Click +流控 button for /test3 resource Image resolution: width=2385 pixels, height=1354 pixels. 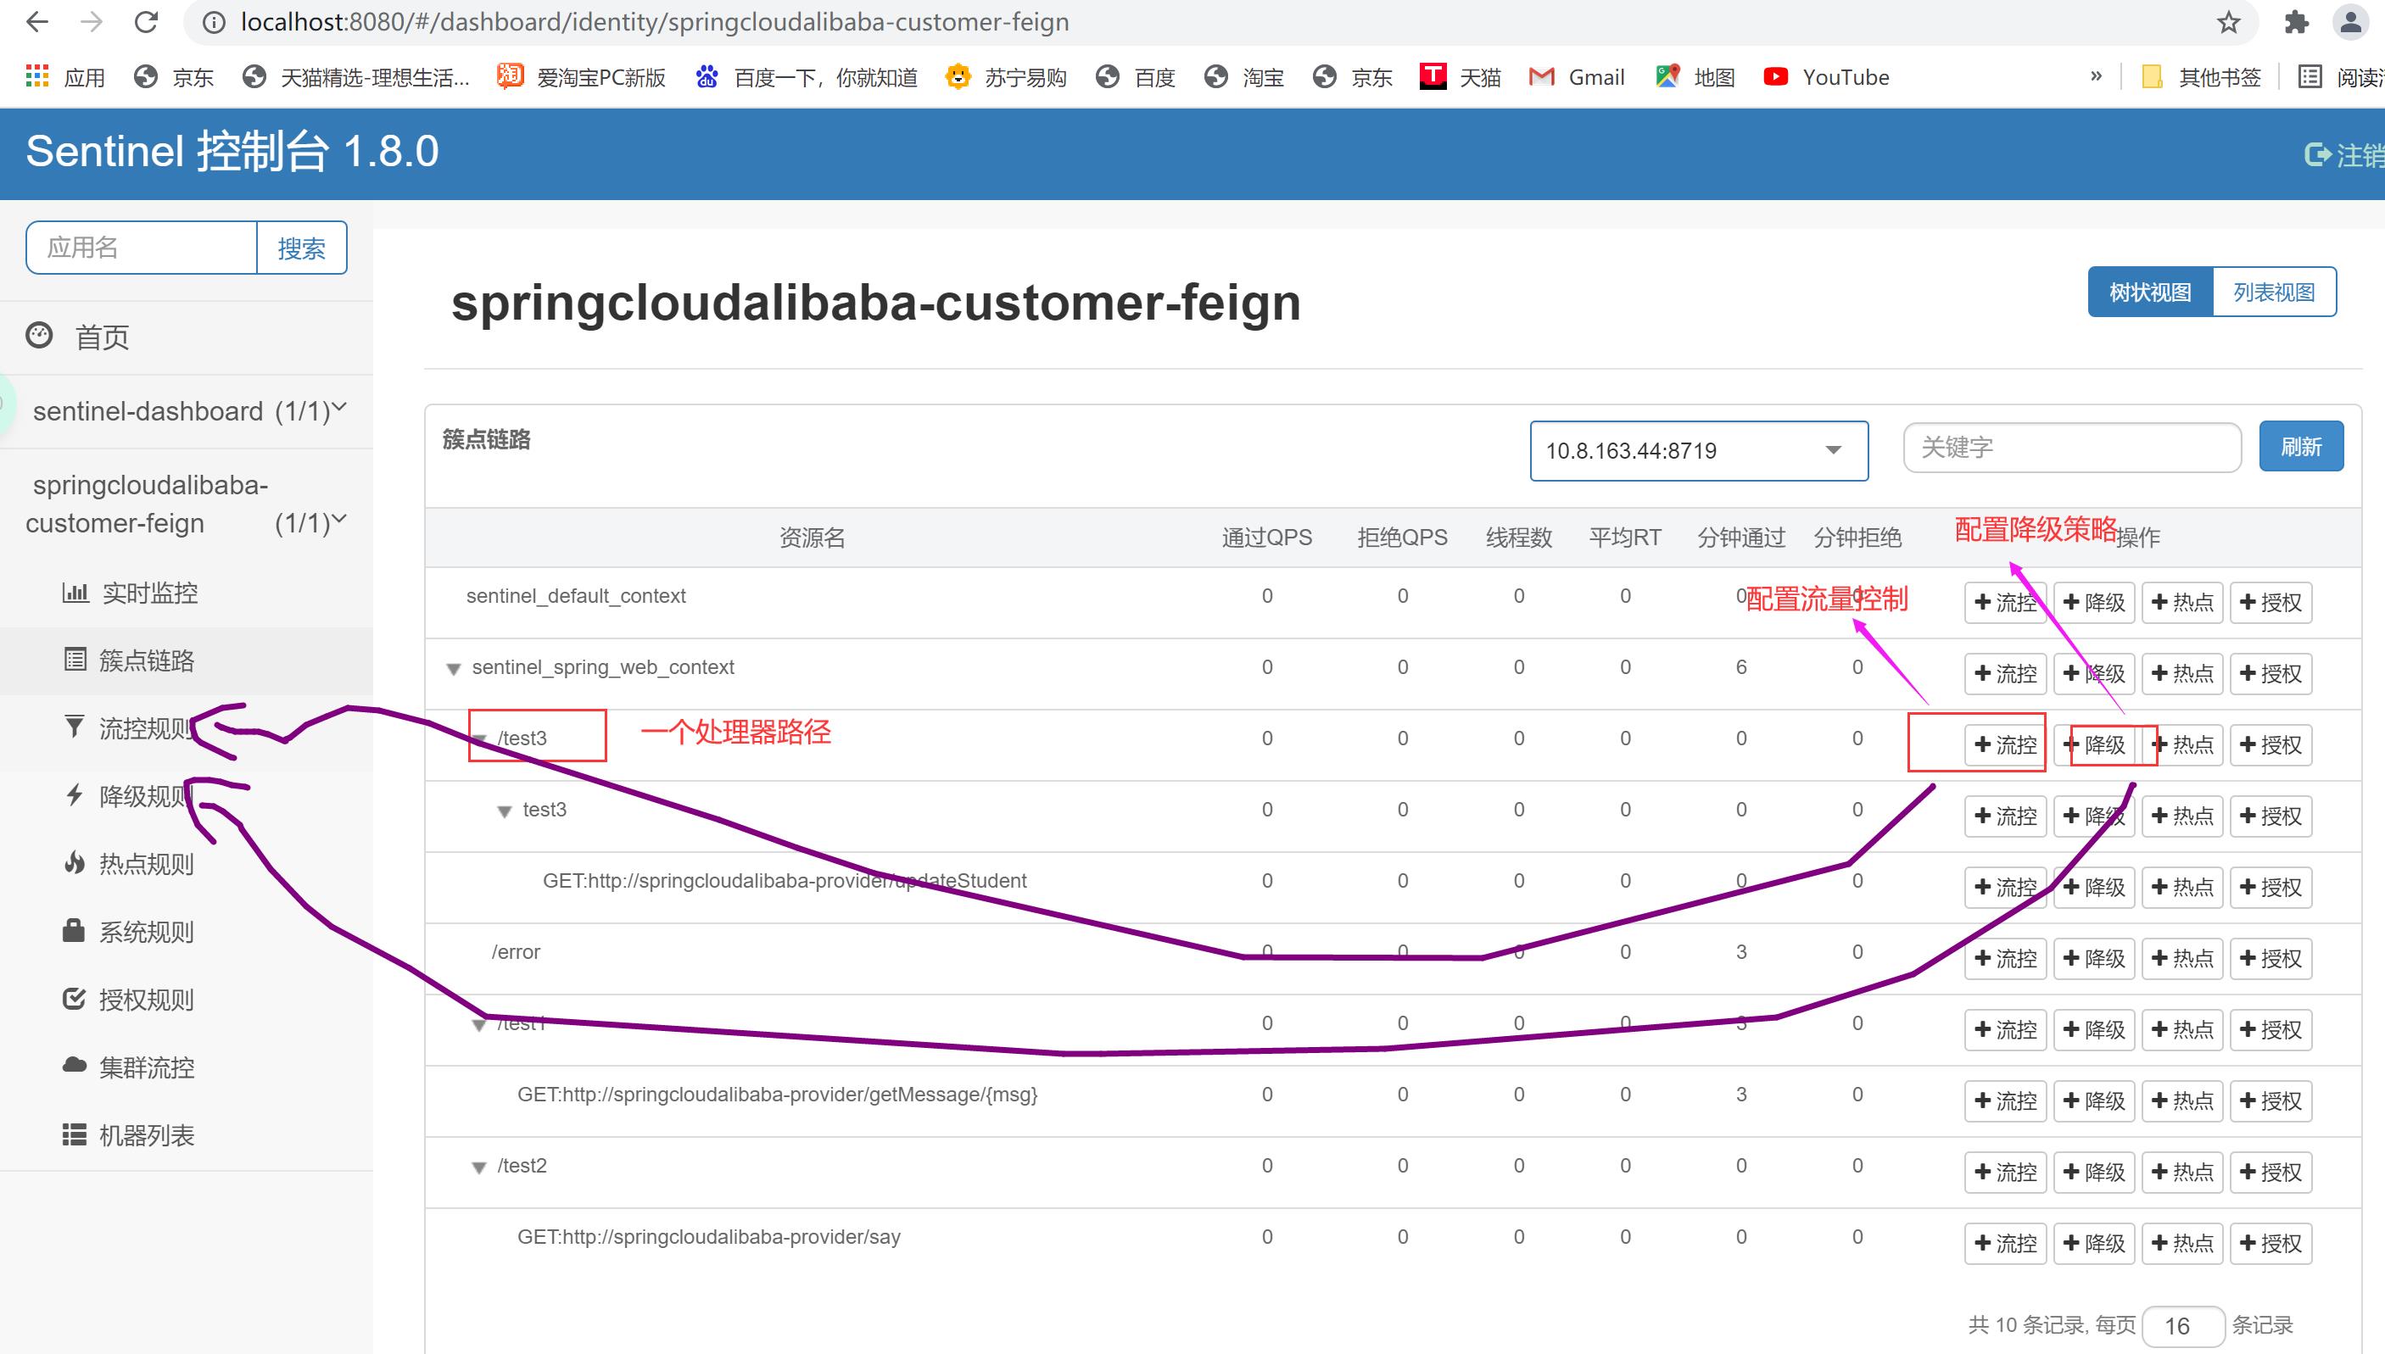(2005, 745)
